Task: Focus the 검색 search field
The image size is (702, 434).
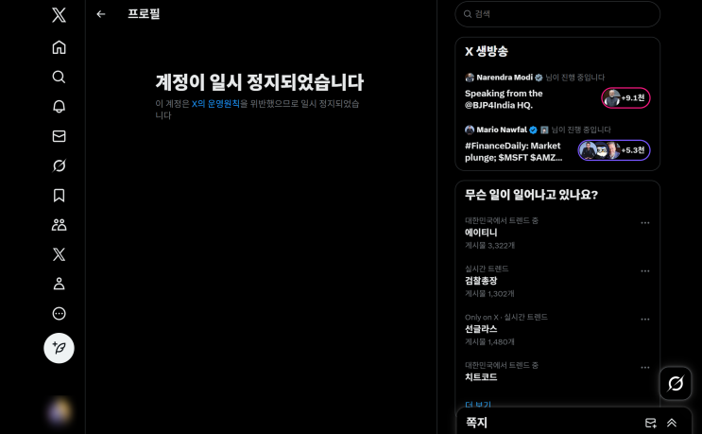Action: pos(557,14)
